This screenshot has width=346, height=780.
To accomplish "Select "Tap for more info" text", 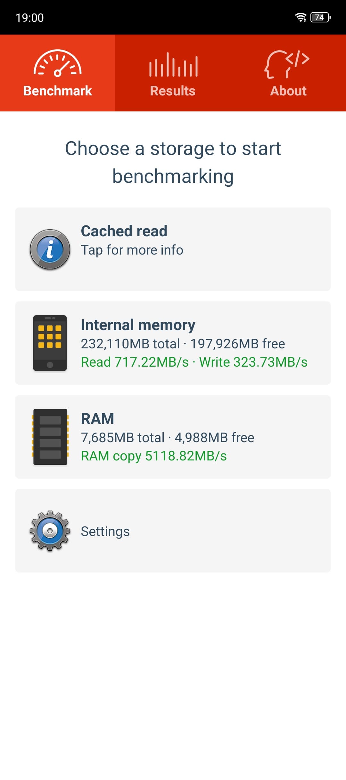I will tap(132, 250).
